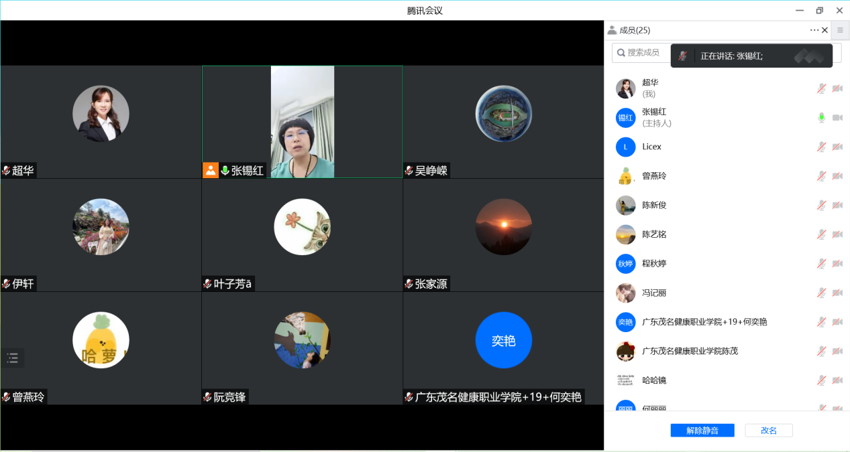Click the orange host badge on 张锡红 tile
This screenshot has width=850, height=452.
pos(211,170)
